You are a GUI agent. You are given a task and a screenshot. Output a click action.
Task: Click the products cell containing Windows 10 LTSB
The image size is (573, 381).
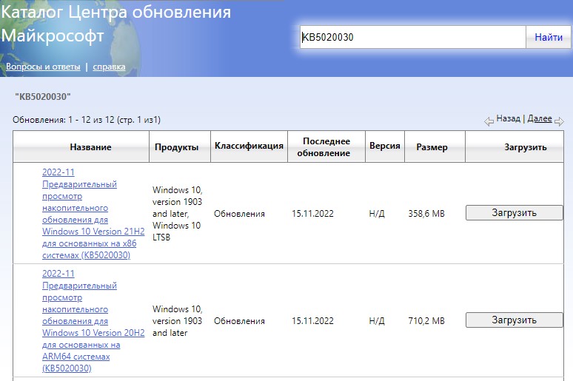click(177, 213)
